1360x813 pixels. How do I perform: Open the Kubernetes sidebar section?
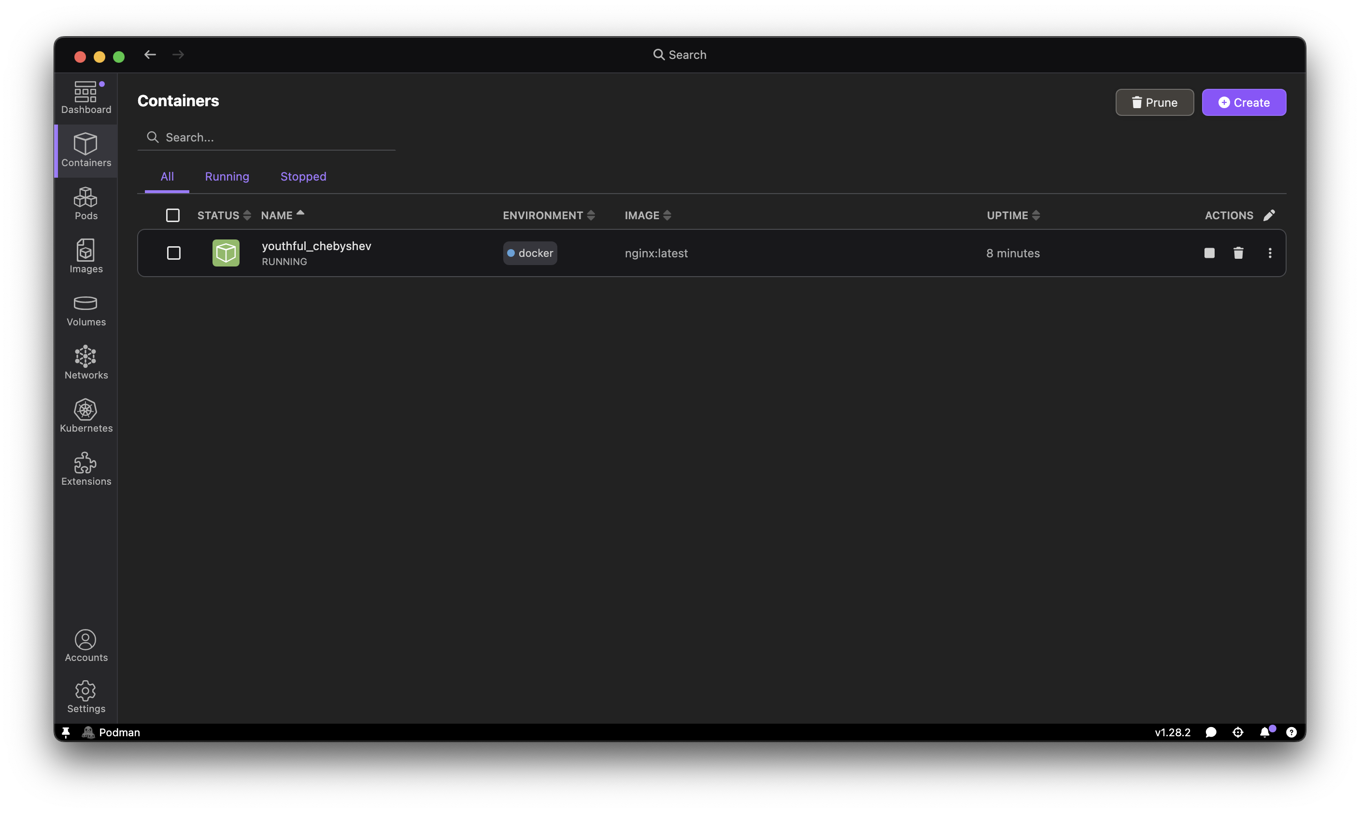(x=86, y=416)
